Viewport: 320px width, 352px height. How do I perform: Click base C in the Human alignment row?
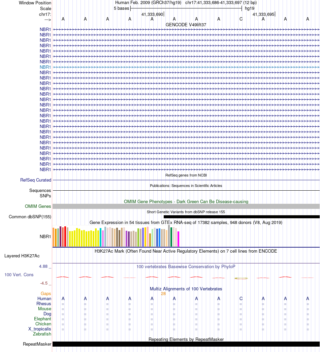tap(241, 298)
